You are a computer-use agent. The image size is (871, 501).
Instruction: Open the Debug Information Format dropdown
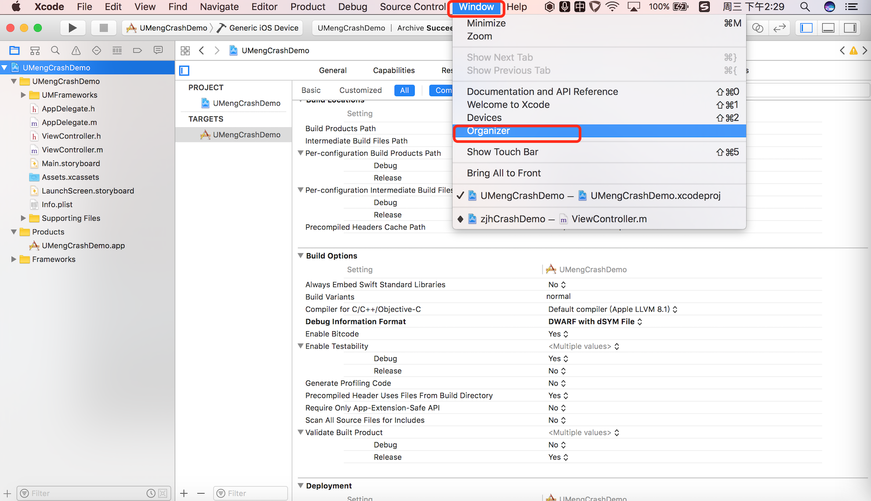click(x=595, y=322)
